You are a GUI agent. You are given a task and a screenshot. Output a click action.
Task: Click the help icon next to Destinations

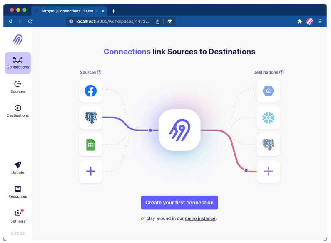[281, 72]
